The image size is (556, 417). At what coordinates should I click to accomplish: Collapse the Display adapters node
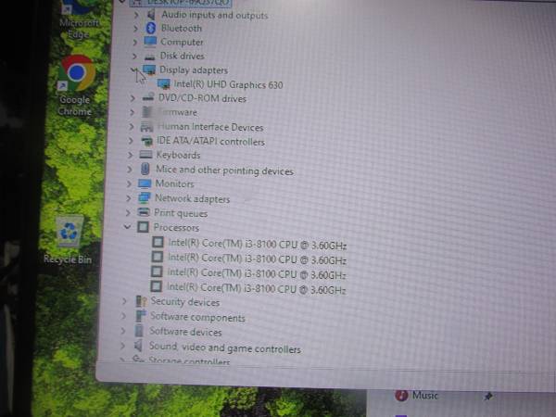[x=133, y=69]
